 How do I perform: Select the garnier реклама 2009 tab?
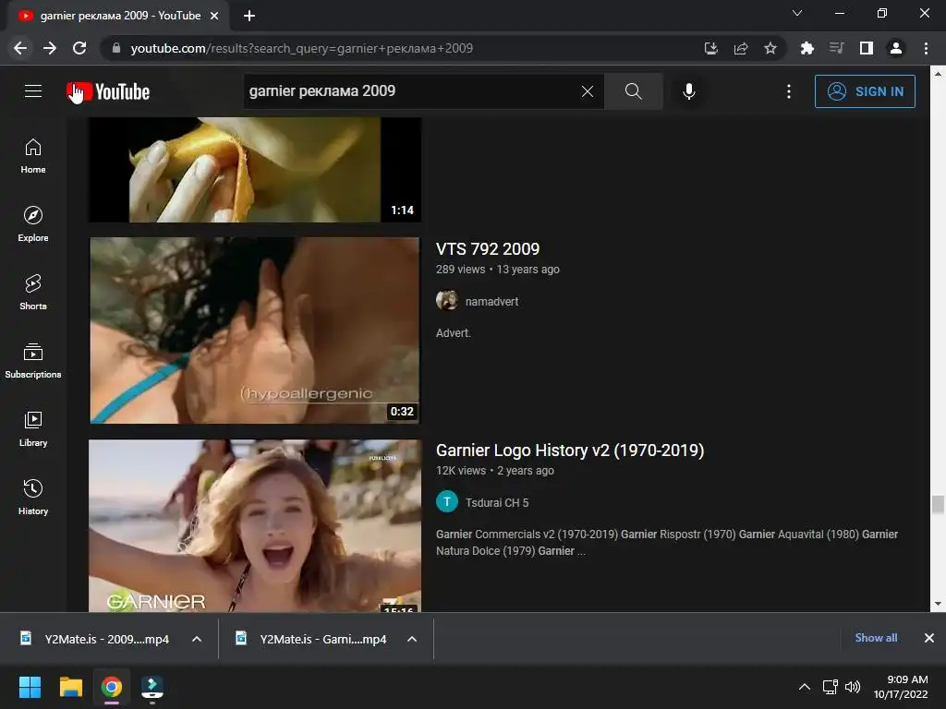[117, 16]
